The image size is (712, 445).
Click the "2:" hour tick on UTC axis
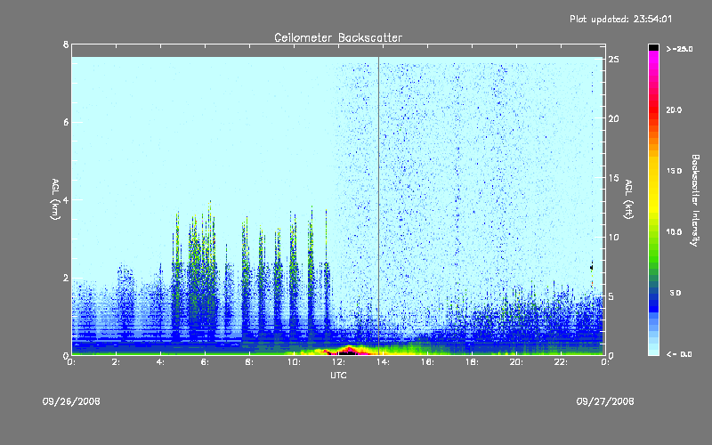point(117,362)
